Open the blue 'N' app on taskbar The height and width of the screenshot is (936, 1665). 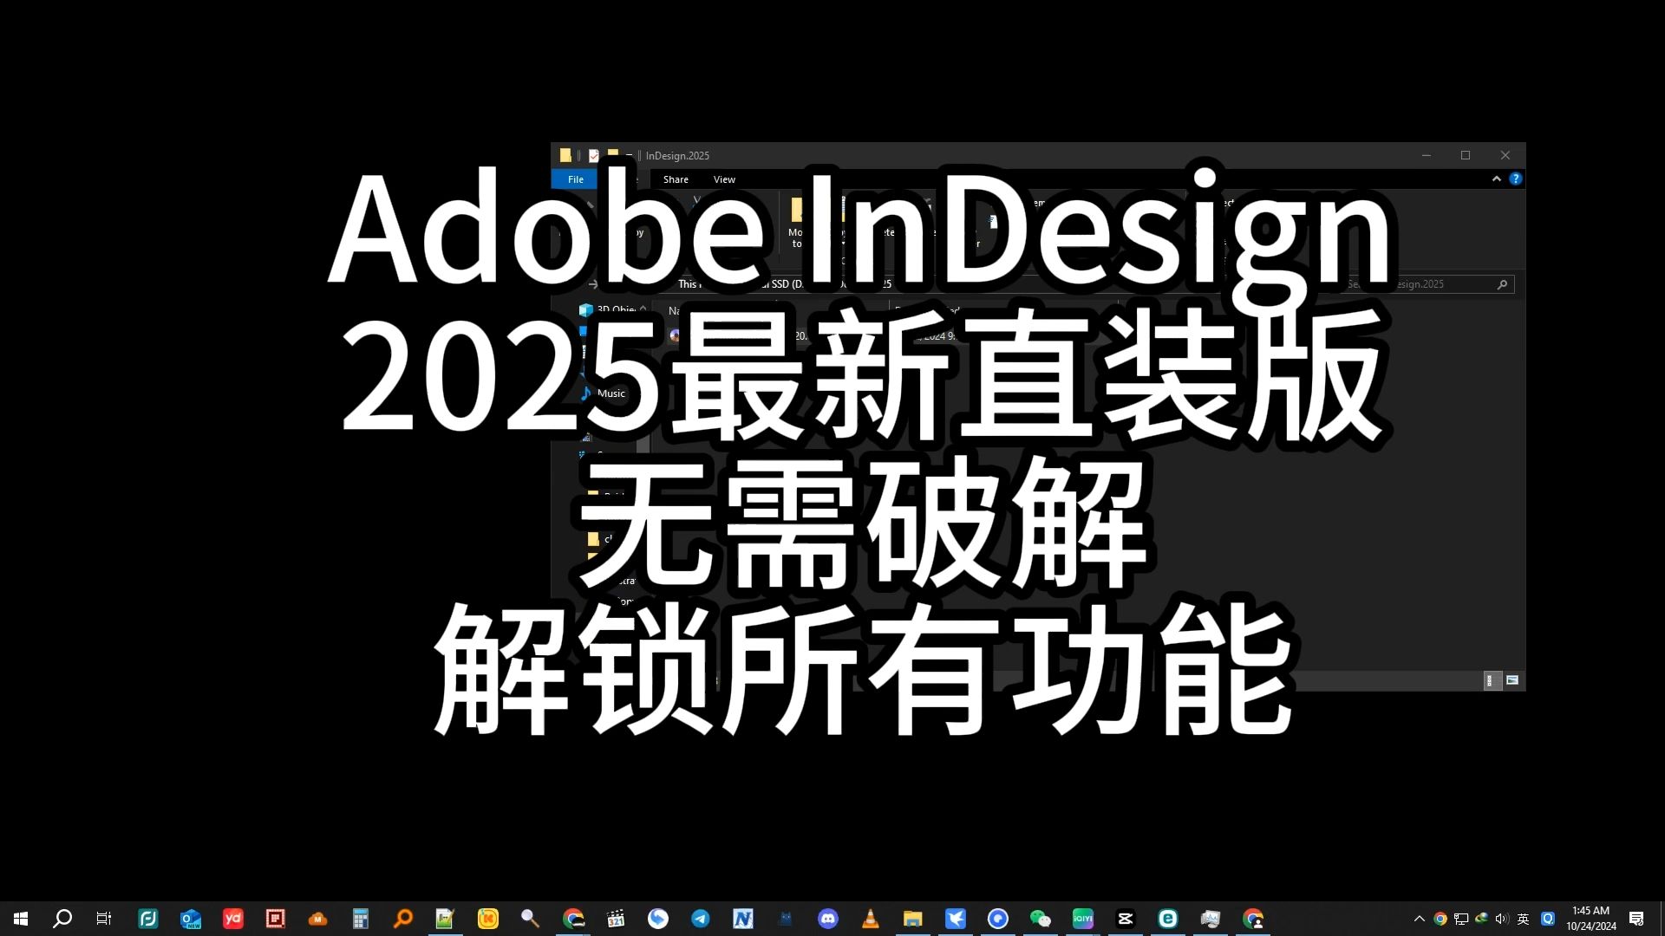pos(743,919)
